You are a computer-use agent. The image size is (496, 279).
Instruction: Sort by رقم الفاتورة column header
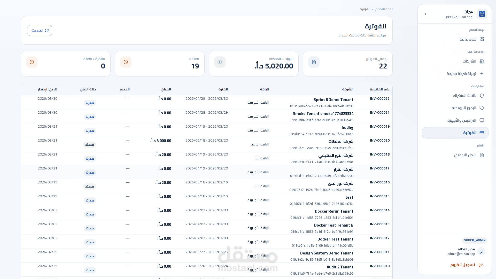point(379,89)
